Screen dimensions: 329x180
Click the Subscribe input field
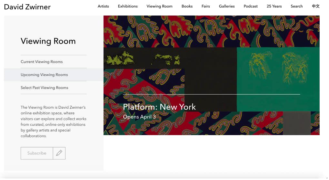(37, 153)
